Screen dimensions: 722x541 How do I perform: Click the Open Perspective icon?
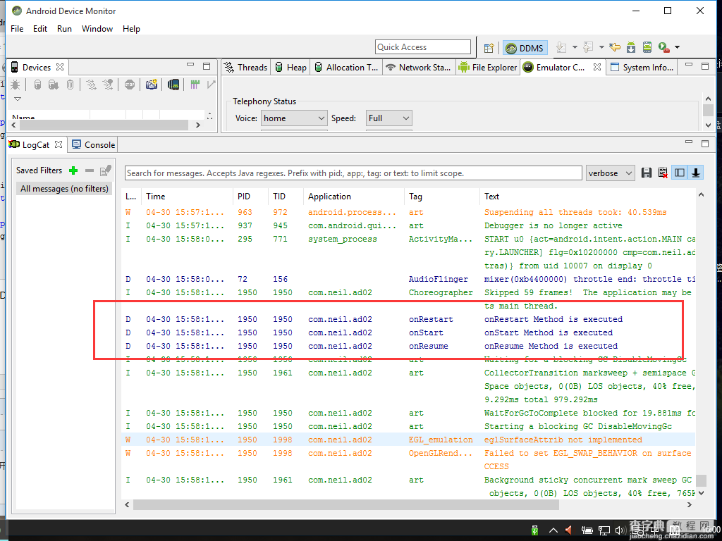(489, 47)
